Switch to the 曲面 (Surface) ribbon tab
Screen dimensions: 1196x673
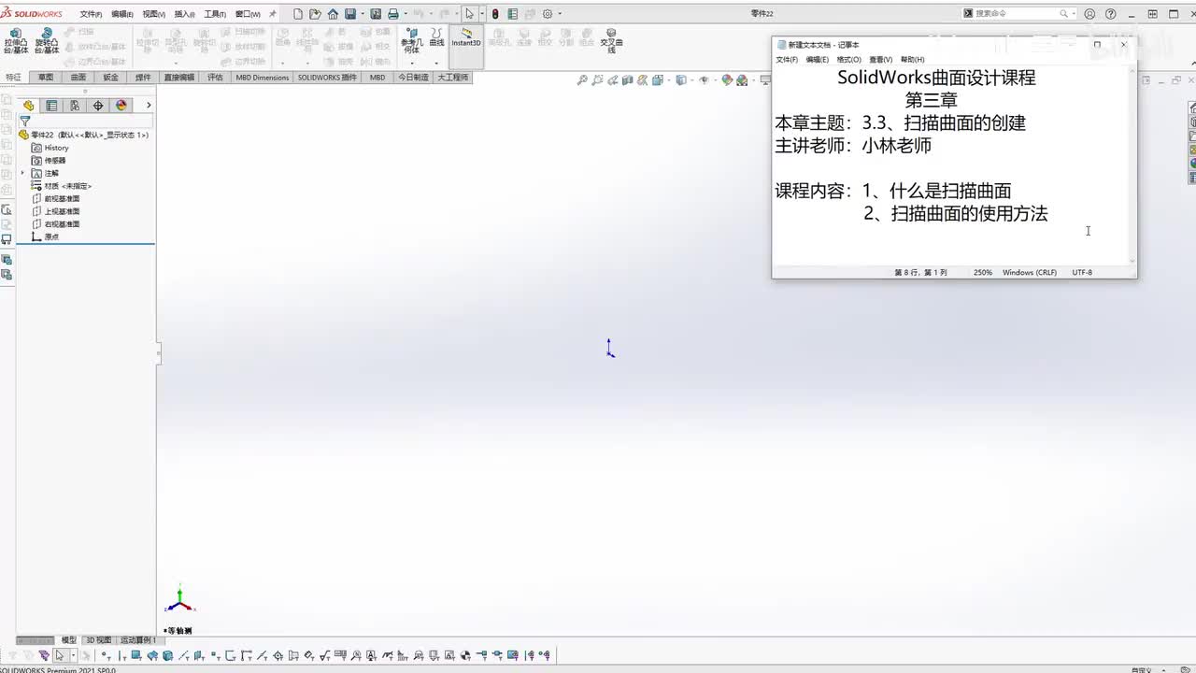coord(78,78)
